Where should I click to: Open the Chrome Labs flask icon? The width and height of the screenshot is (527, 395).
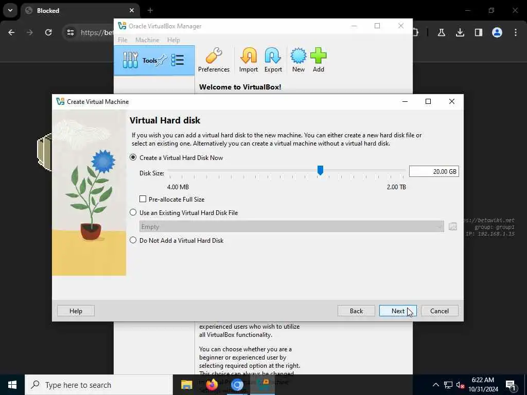pyautogui.click(x=441, y=32)
